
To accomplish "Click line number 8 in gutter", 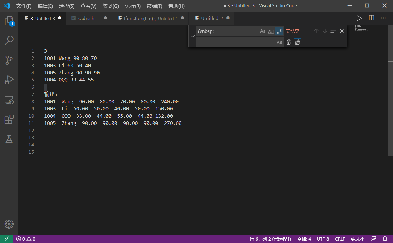I will pyautogui.click(x=33, y=101).
